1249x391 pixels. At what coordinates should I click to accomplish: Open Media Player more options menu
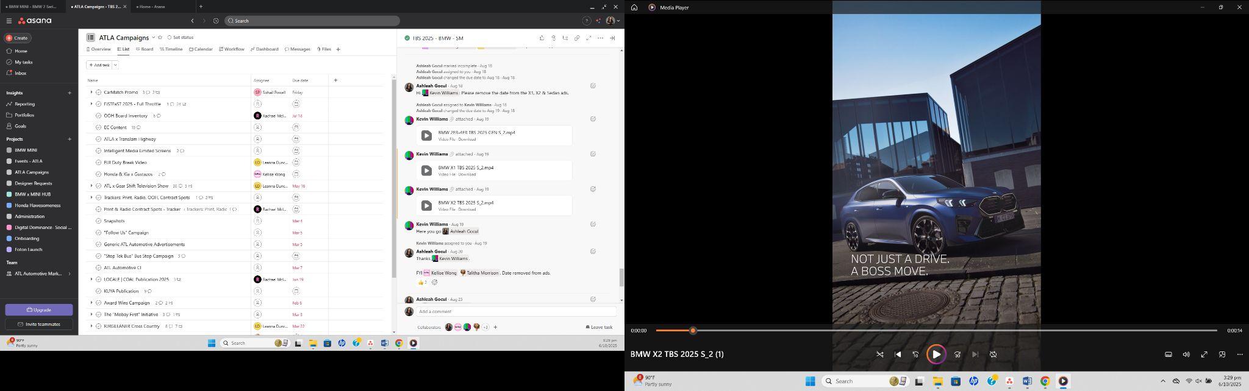[x=1240, y=354]
